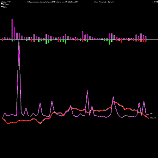Click the green-red Price legend swatch

click(2, 7)
